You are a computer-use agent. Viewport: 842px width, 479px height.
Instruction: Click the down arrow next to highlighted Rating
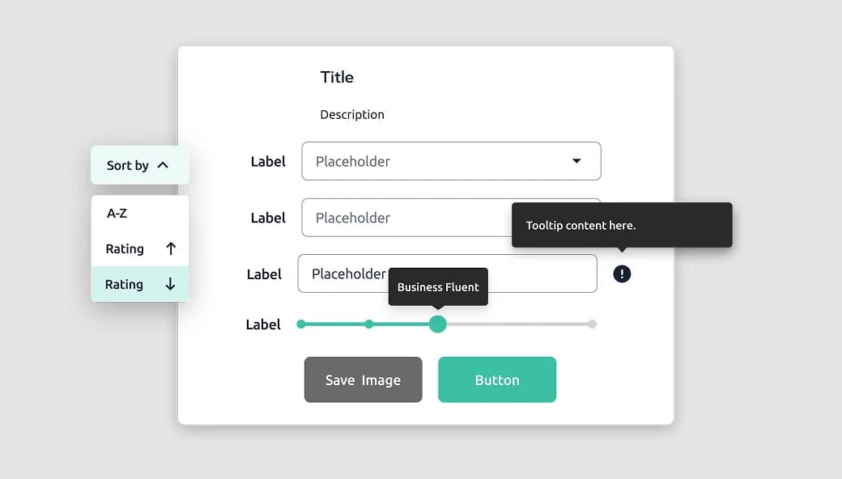pos(171,284)
